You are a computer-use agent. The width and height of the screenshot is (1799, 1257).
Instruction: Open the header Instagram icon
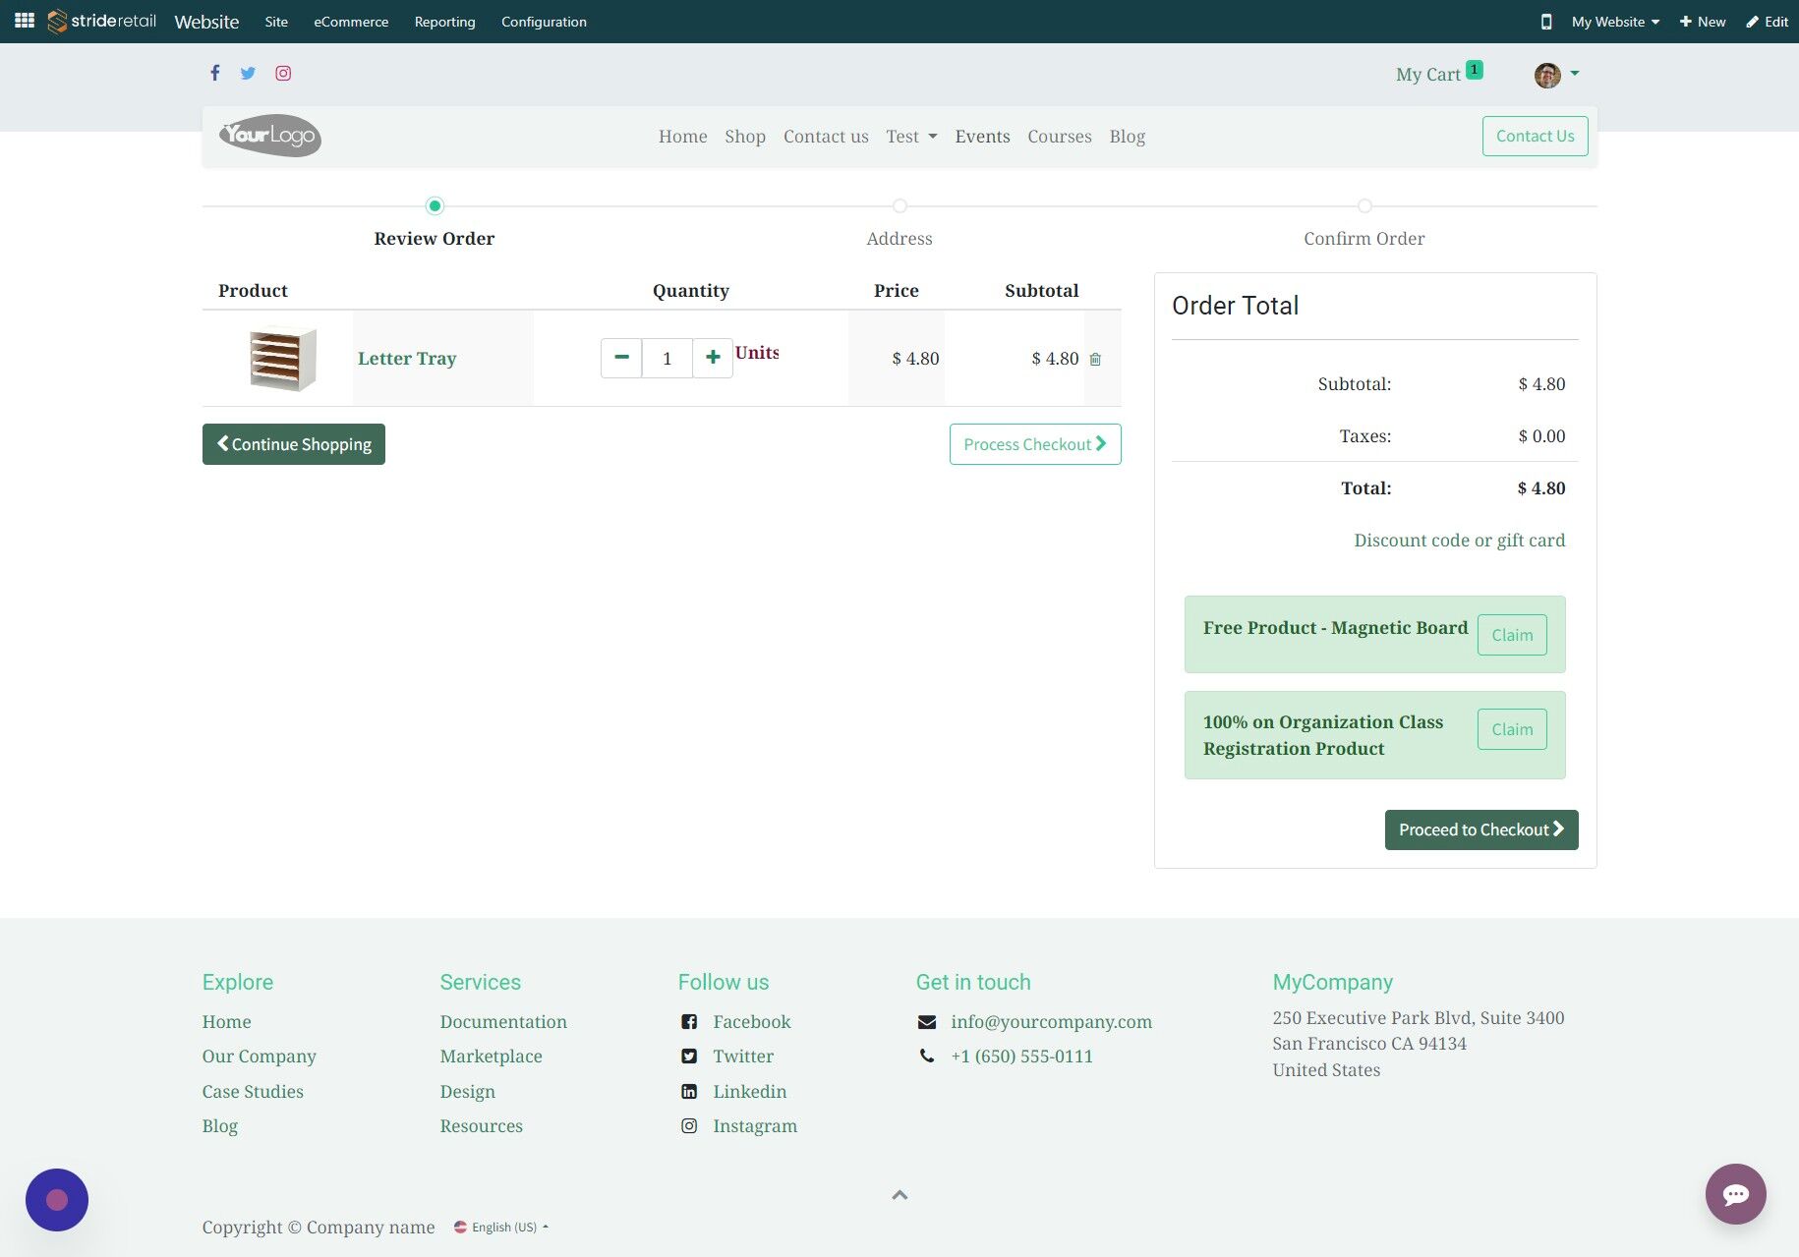tap(283, 73)
